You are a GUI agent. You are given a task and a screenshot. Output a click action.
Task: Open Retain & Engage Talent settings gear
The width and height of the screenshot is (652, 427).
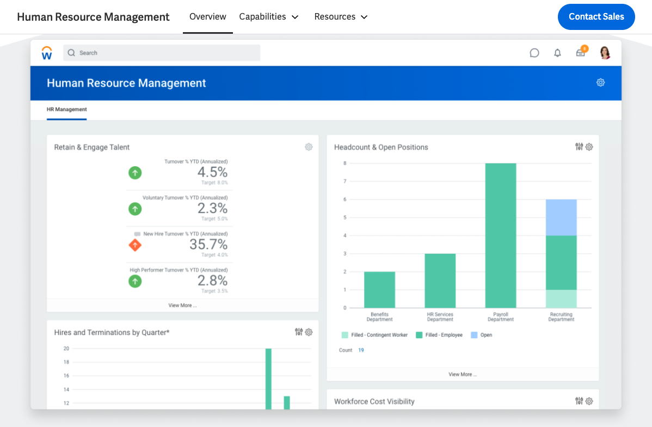click(309, 147)
